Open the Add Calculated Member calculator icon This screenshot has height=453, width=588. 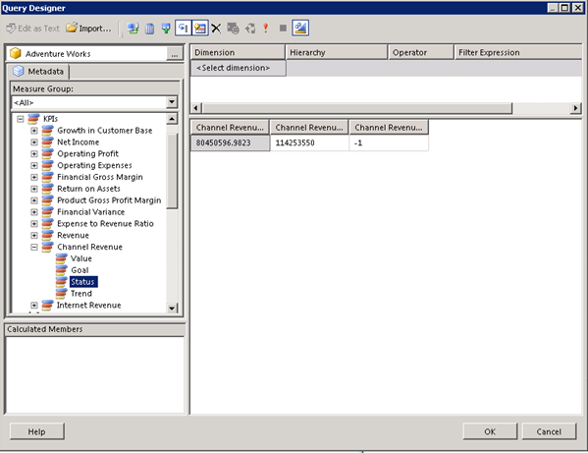point(149,28)
